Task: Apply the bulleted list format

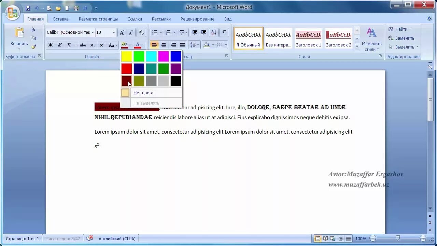Action: point(155,32)
